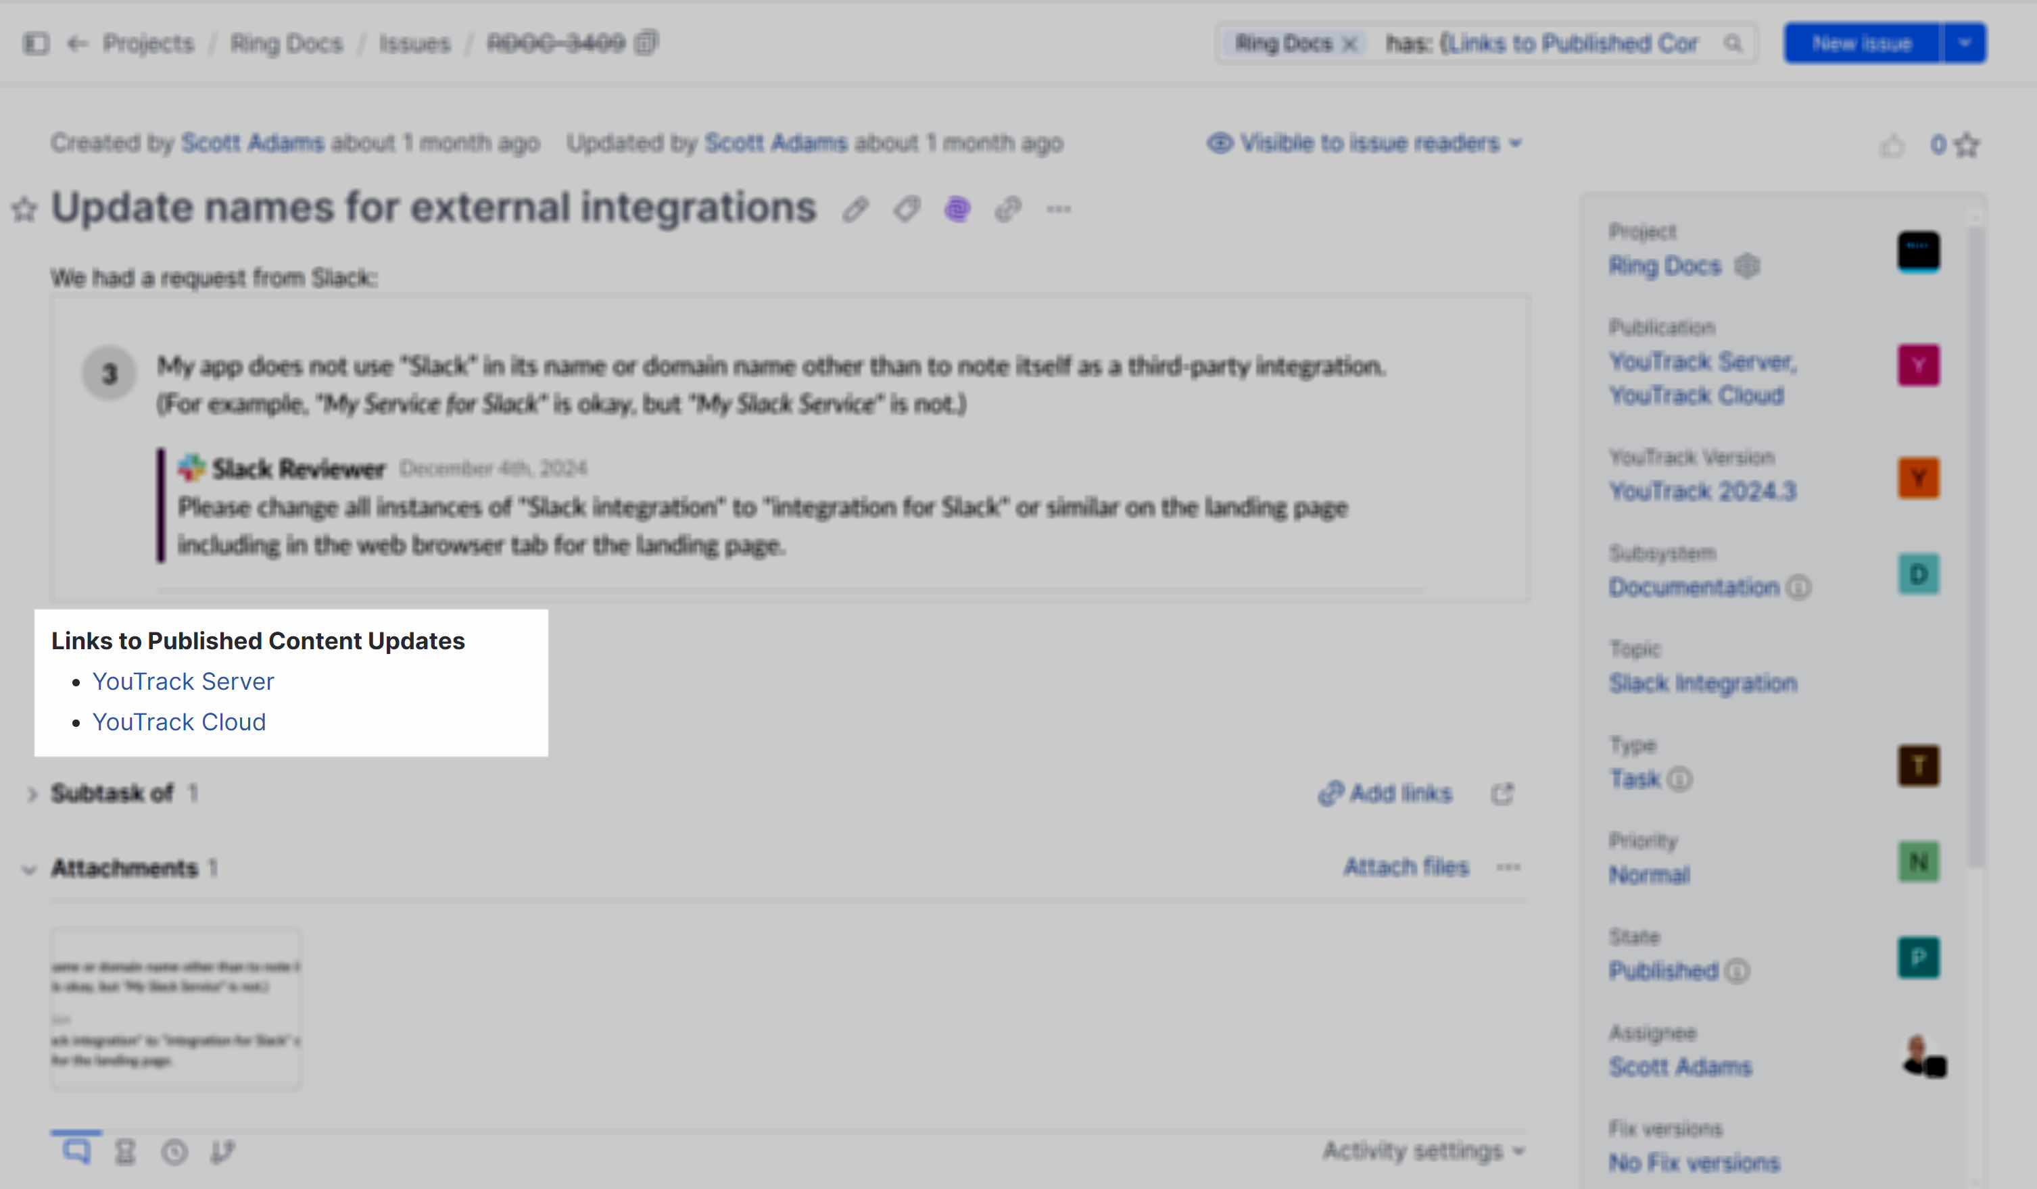Screen dimensions: 2037x1189
Task: Open the tag icon to add tags
Action: point(907,208)
